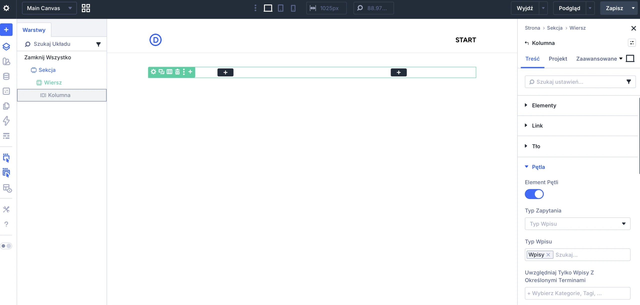The height and width of the screenshot is (305, 640).
Task: Select the Layers icon in the left sidebar
Action: click(6, 46)
